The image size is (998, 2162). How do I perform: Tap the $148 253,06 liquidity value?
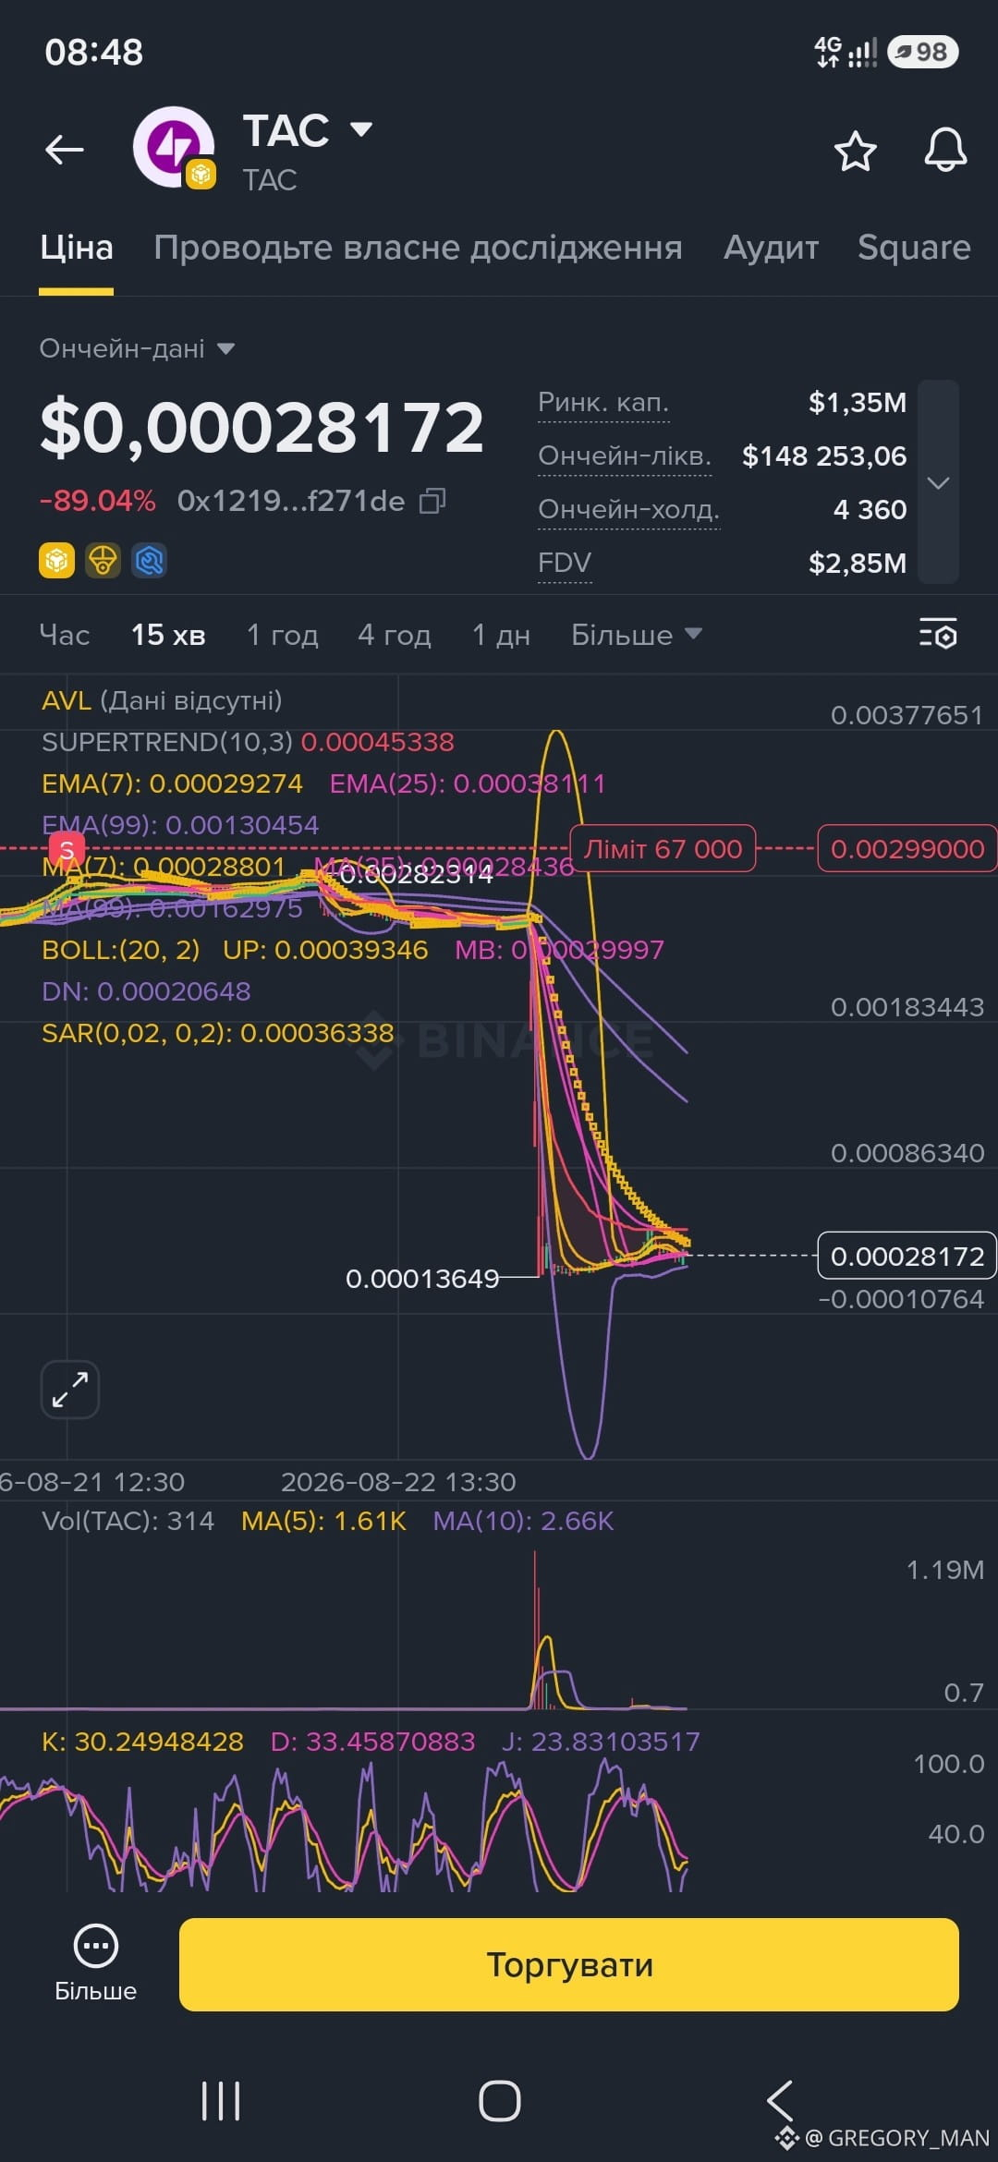(824, 456)
